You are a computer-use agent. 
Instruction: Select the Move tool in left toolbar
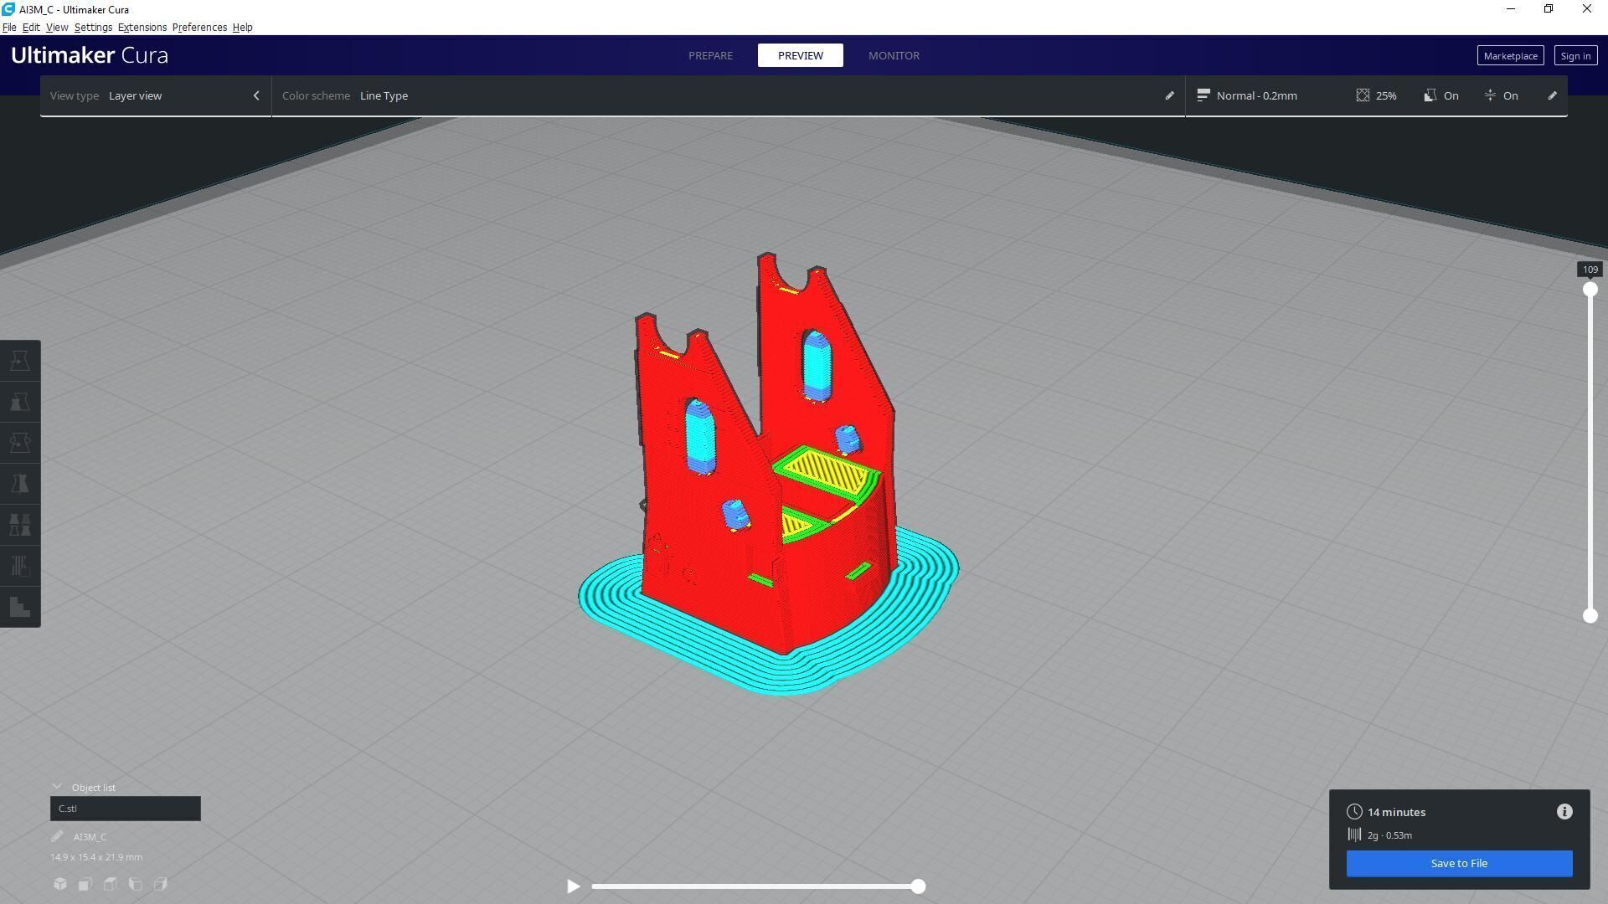(20, 361)
